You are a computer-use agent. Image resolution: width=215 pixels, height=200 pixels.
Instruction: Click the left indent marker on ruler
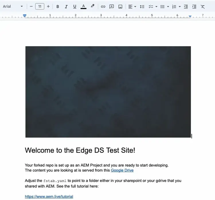[x=25, y=16]
